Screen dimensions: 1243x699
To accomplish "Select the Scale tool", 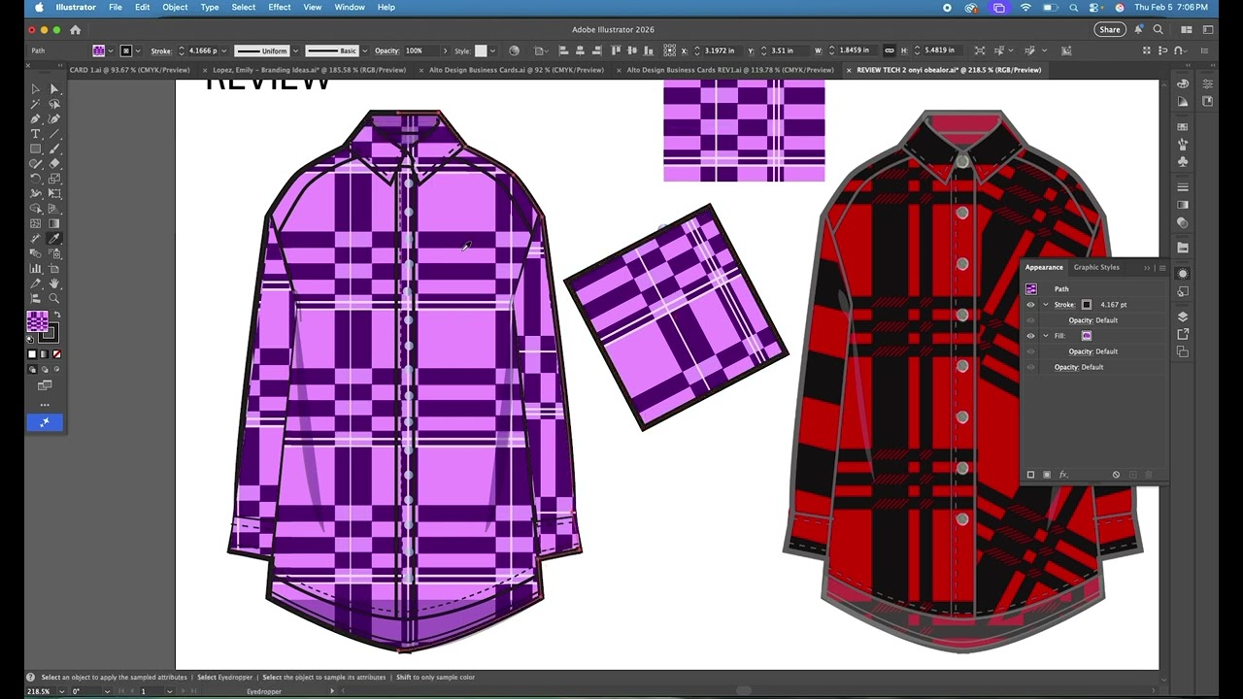I will pos(54,179).
